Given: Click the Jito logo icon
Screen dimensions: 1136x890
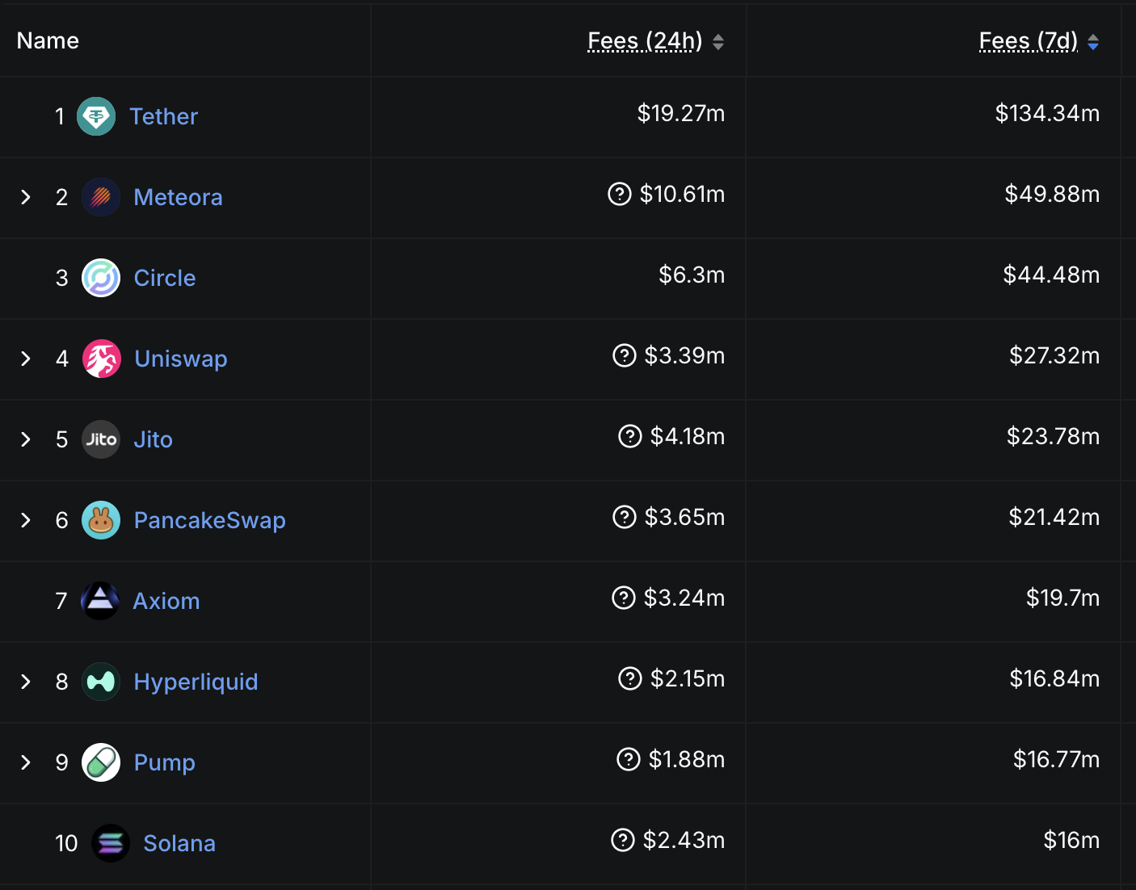Looking at the screenshot, I should pyautogui.click(x=100, y=439).
